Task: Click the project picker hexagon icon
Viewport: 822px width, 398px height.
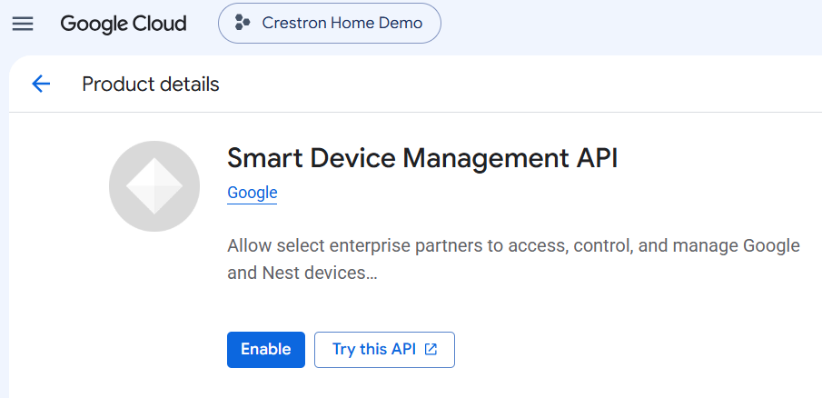Action: click(x=243, y=23)
